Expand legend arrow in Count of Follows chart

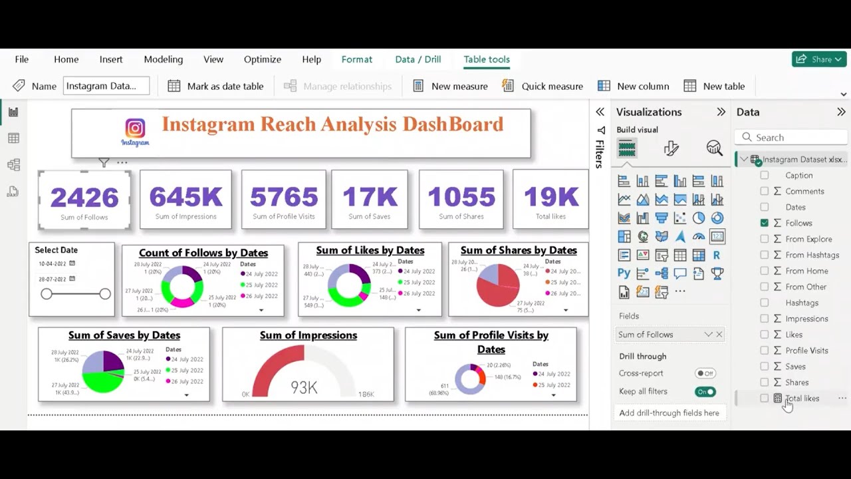point(261,310)
